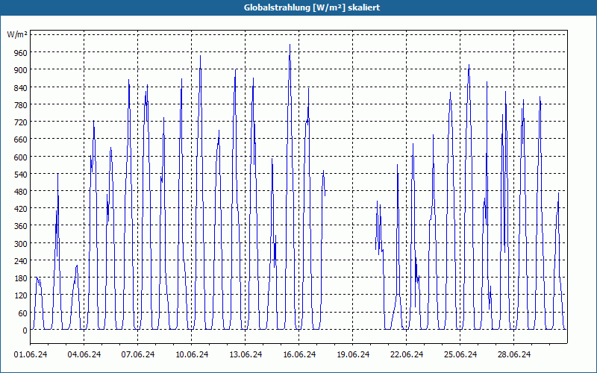
Task: Click the 120 y-axis label
Action: pyautogui.click(x=21, y=295)
